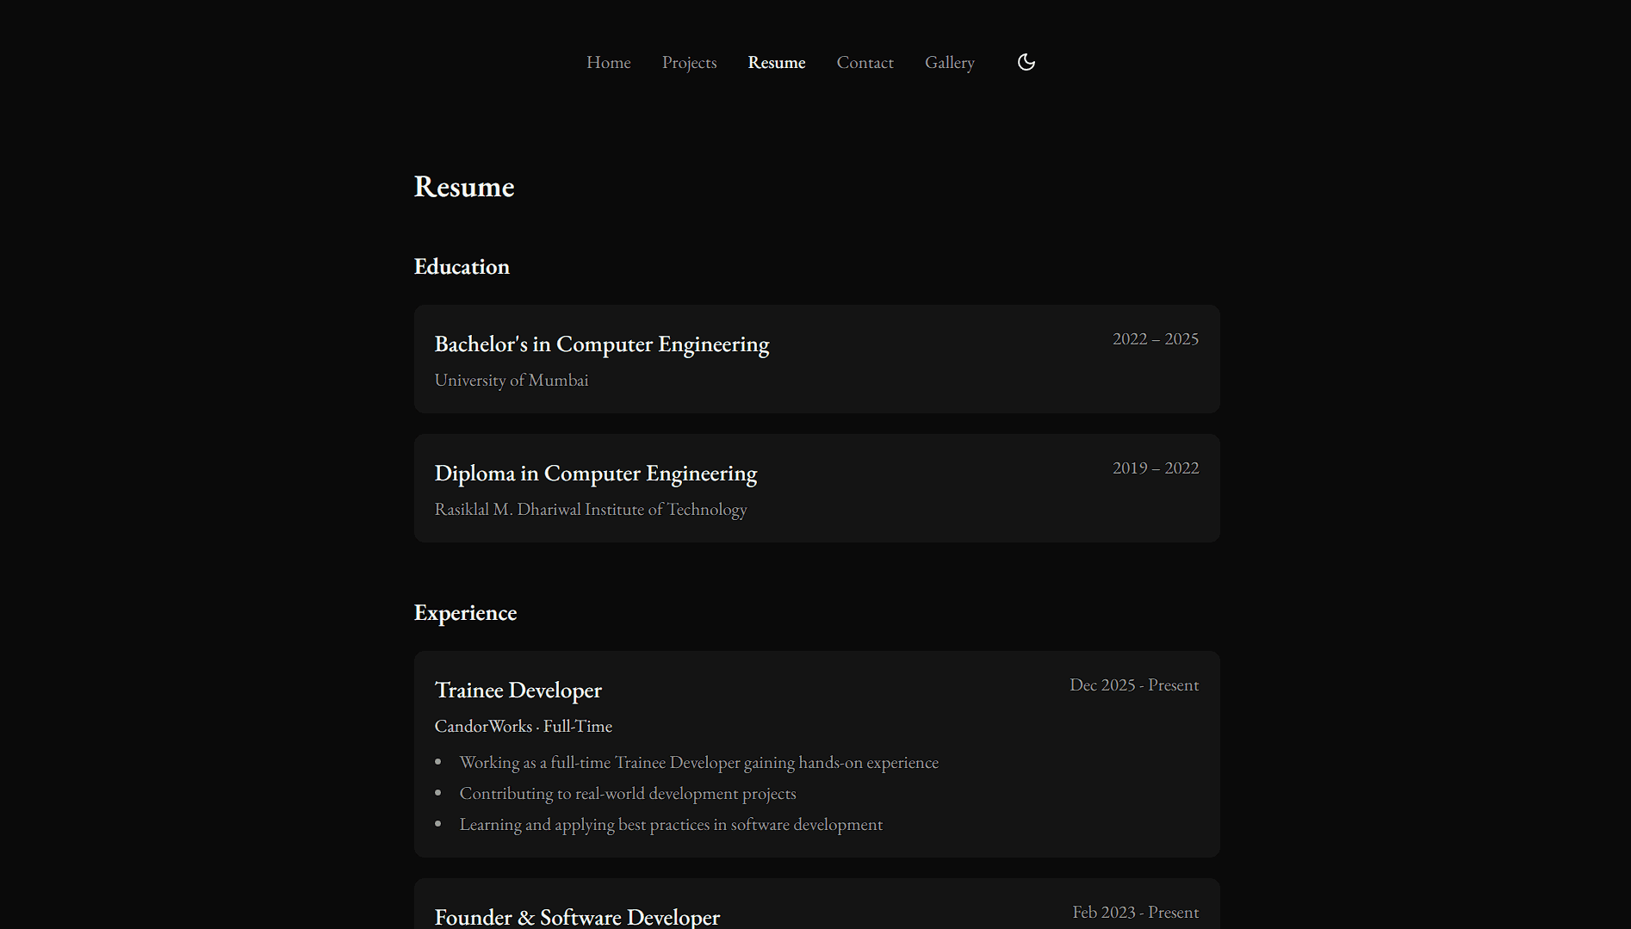
Task: Click the 2022 – 2025 date range
Action: tap(1155, 338)
